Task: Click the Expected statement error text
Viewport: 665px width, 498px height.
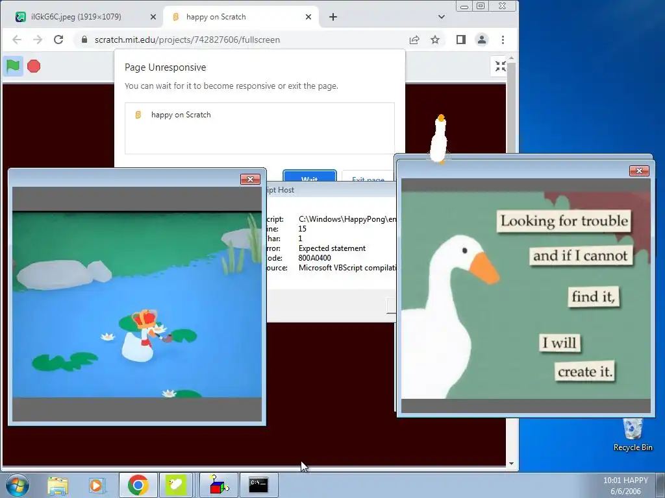Action: [332, 248]
